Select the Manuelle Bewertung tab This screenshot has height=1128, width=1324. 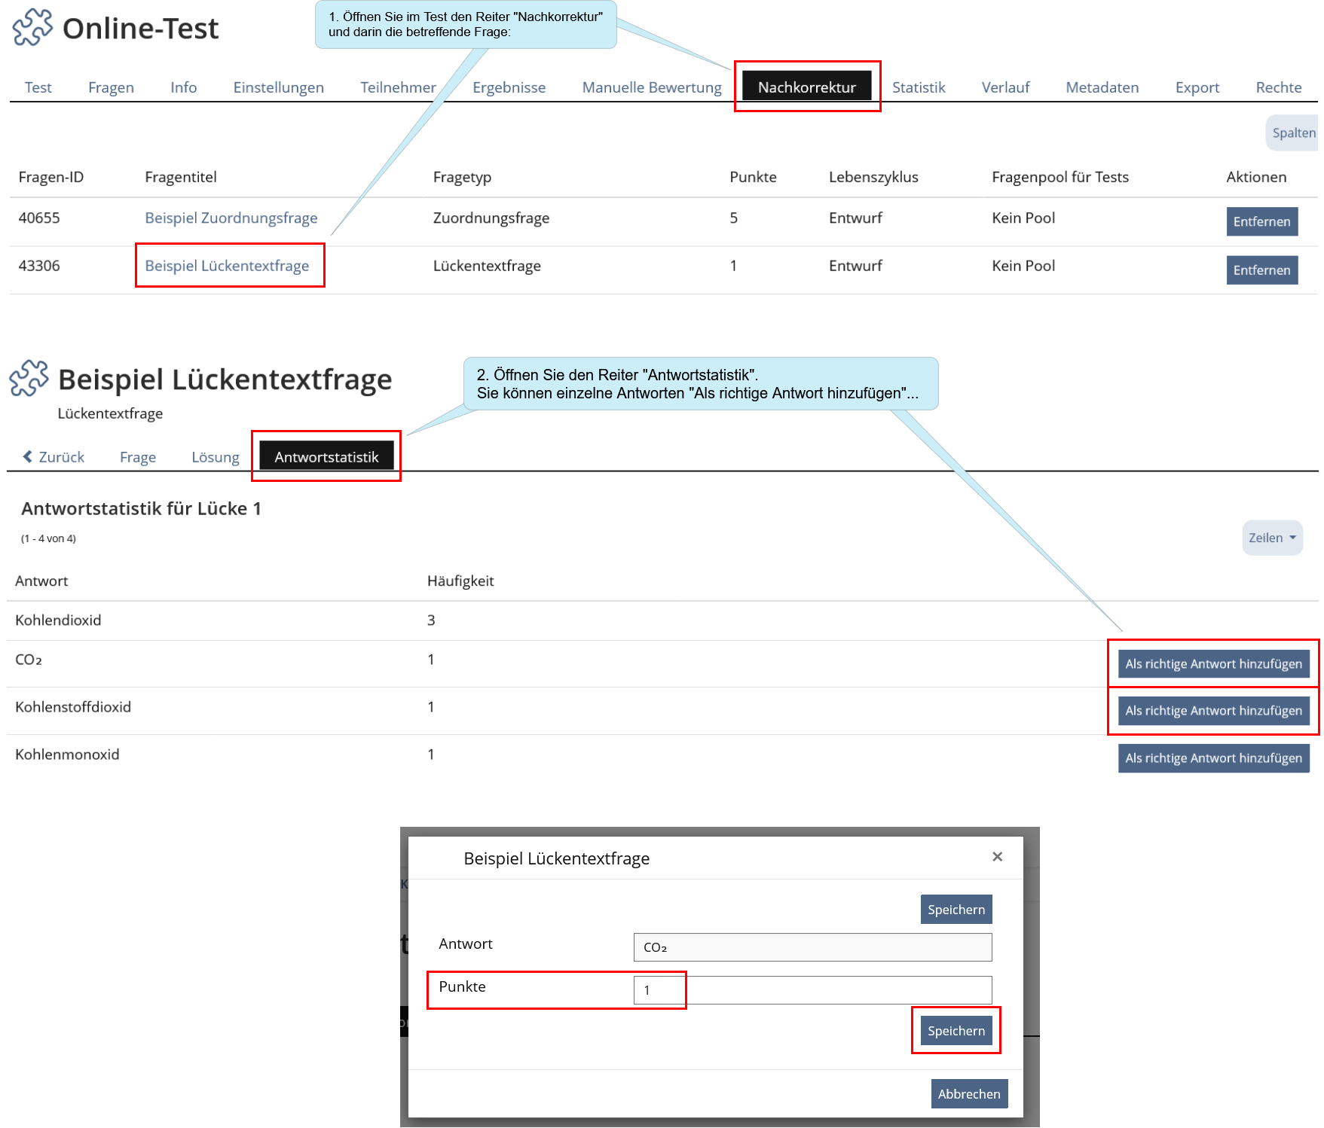[x=651, y=87]
